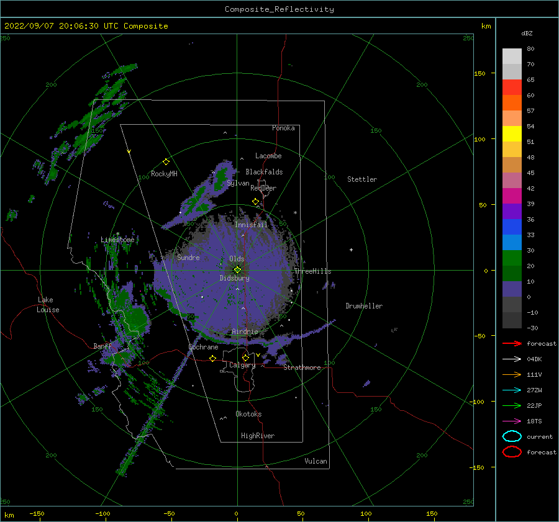
Task: Click the Vulcan label
Action: click(x=316, y=461)
